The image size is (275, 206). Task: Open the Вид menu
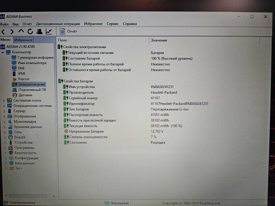pyautogui.click(x=15, y=24)
